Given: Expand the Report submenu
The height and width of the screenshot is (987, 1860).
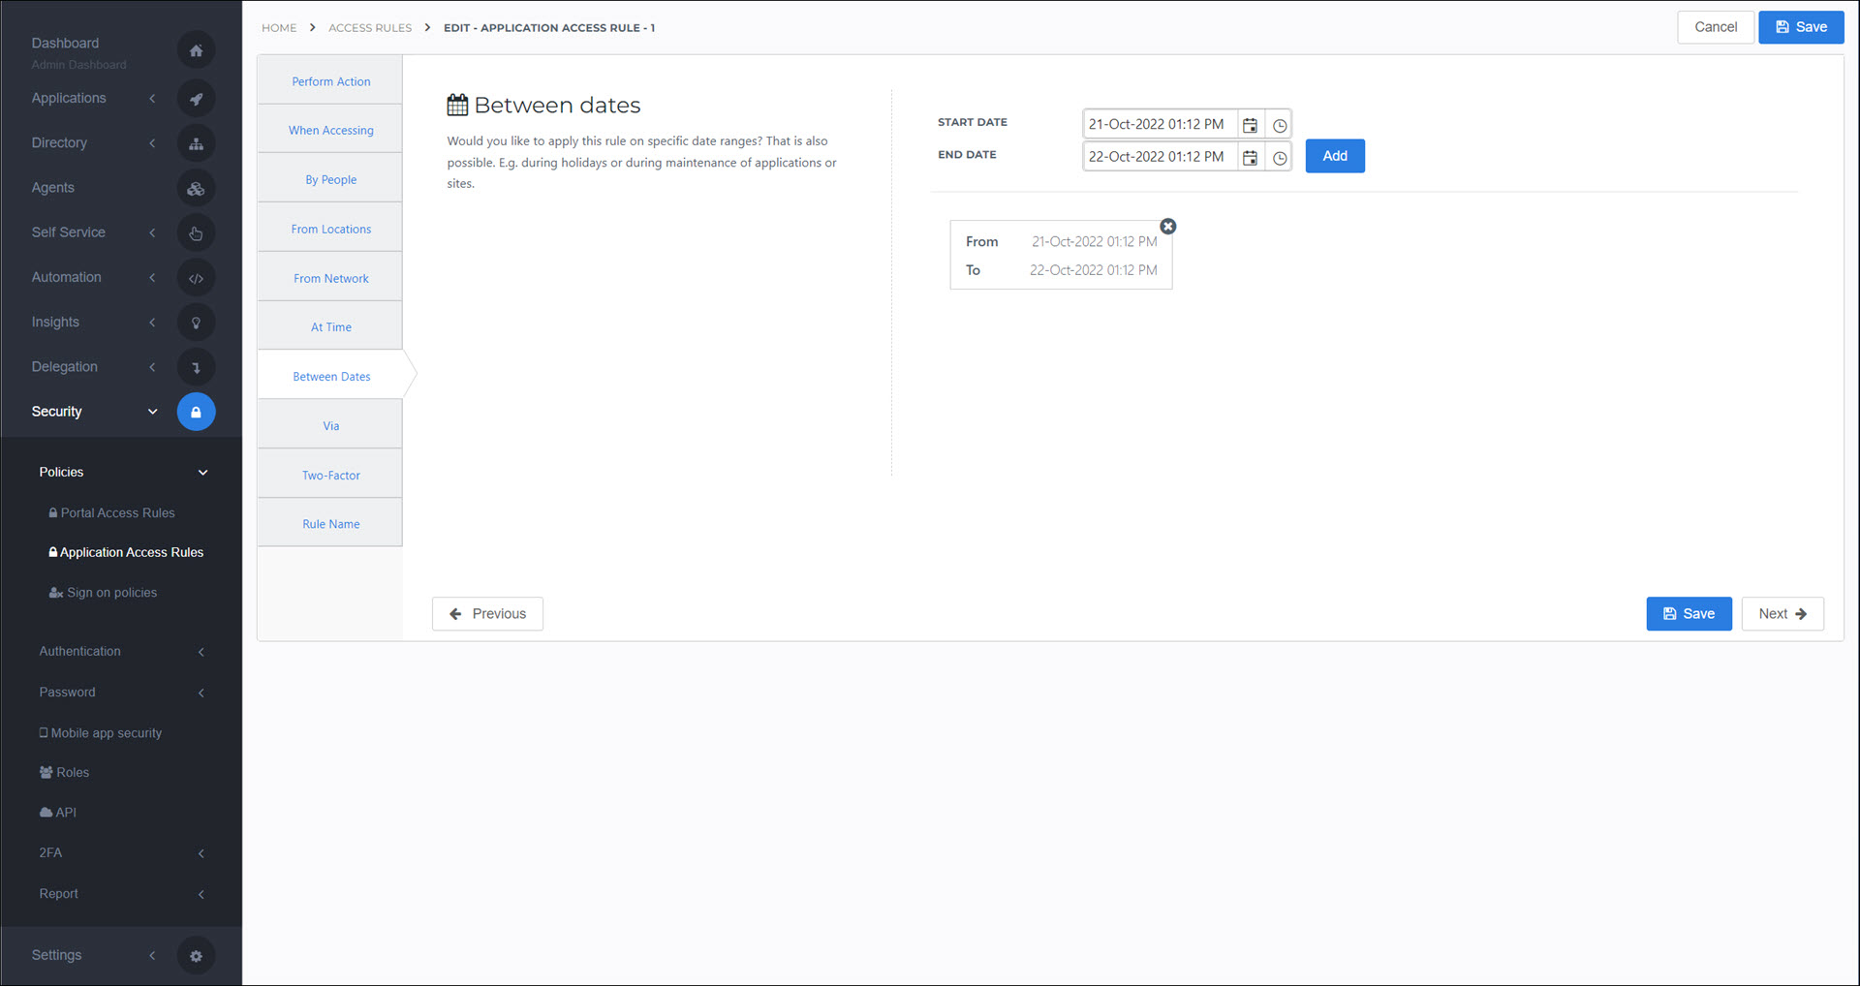Looking at the screenshot, I should [x=201, y=894].
